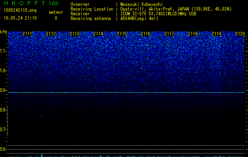
Task: Click the 0.7 kHz axis label
Action: click(3, 130)
